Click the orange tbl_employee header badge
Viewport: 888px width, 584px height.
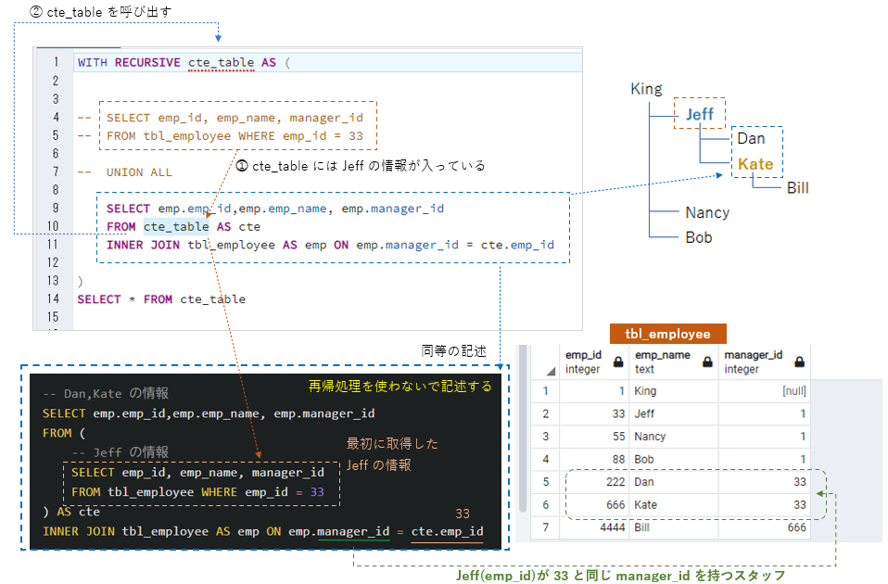(x=669, y=334)
